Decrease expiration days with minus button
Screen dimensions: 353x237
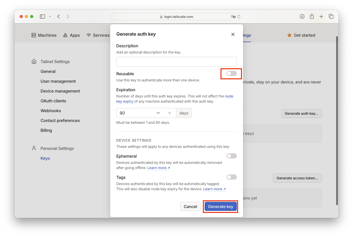click(x=158, y=113)
